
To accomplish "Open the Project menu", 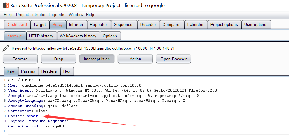I will 22,15.
